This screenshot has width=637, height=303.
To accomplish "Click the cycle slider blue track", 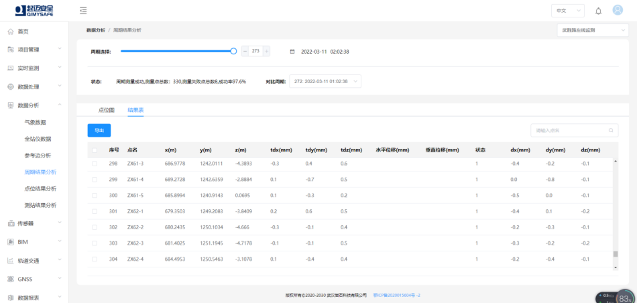I will coord(176,51).
